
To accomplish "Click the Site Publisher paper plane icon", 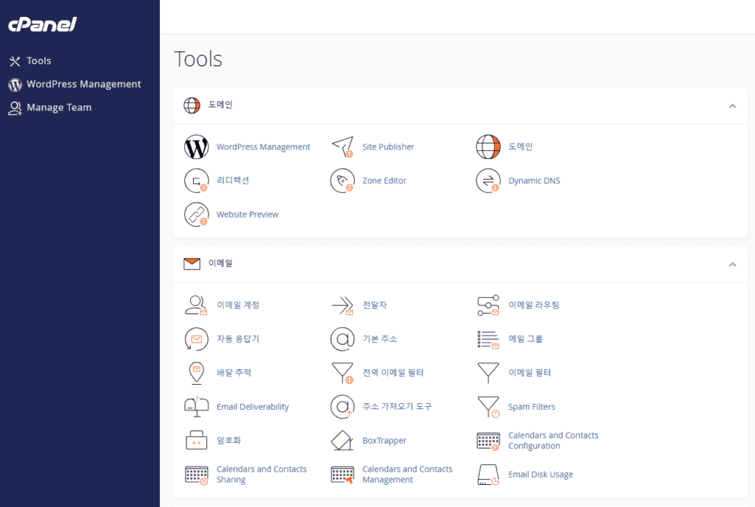I will point(342,147).
